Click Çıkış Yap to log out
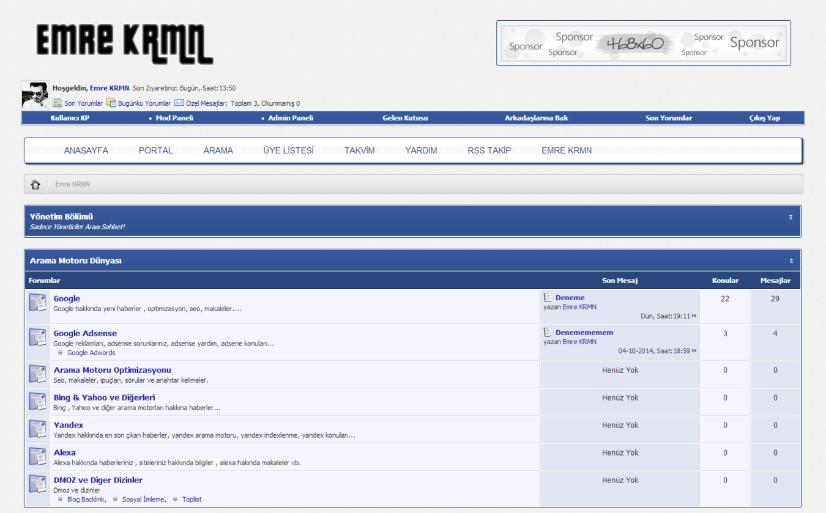Screen dimensions: 826x513 point(765,118)
